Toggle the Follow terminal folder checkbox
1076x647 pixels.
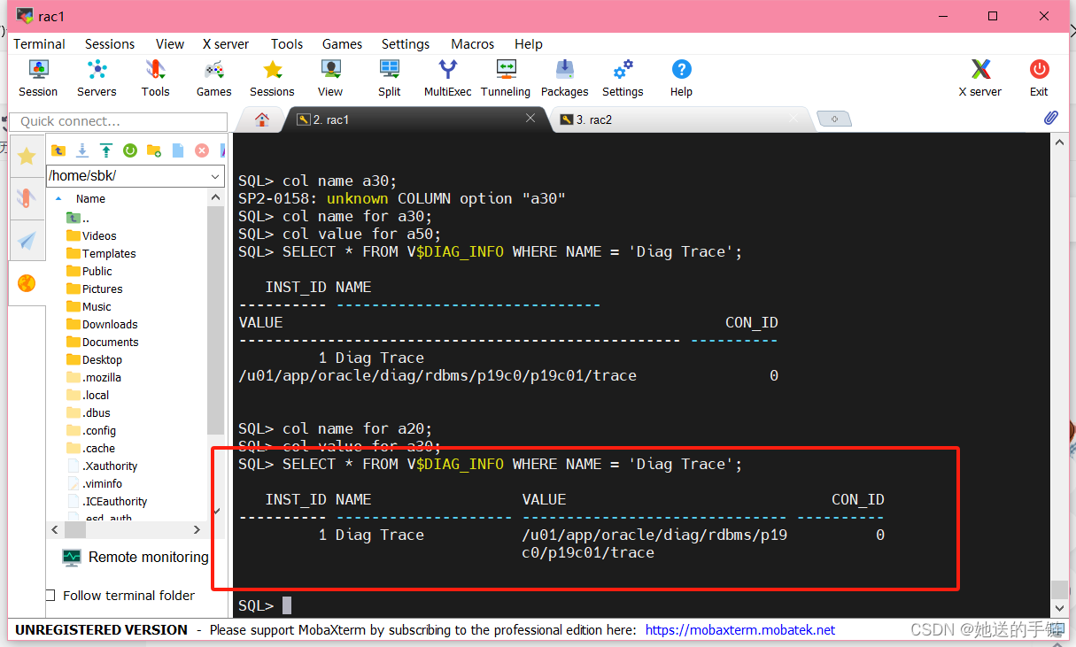pos(50,595)
